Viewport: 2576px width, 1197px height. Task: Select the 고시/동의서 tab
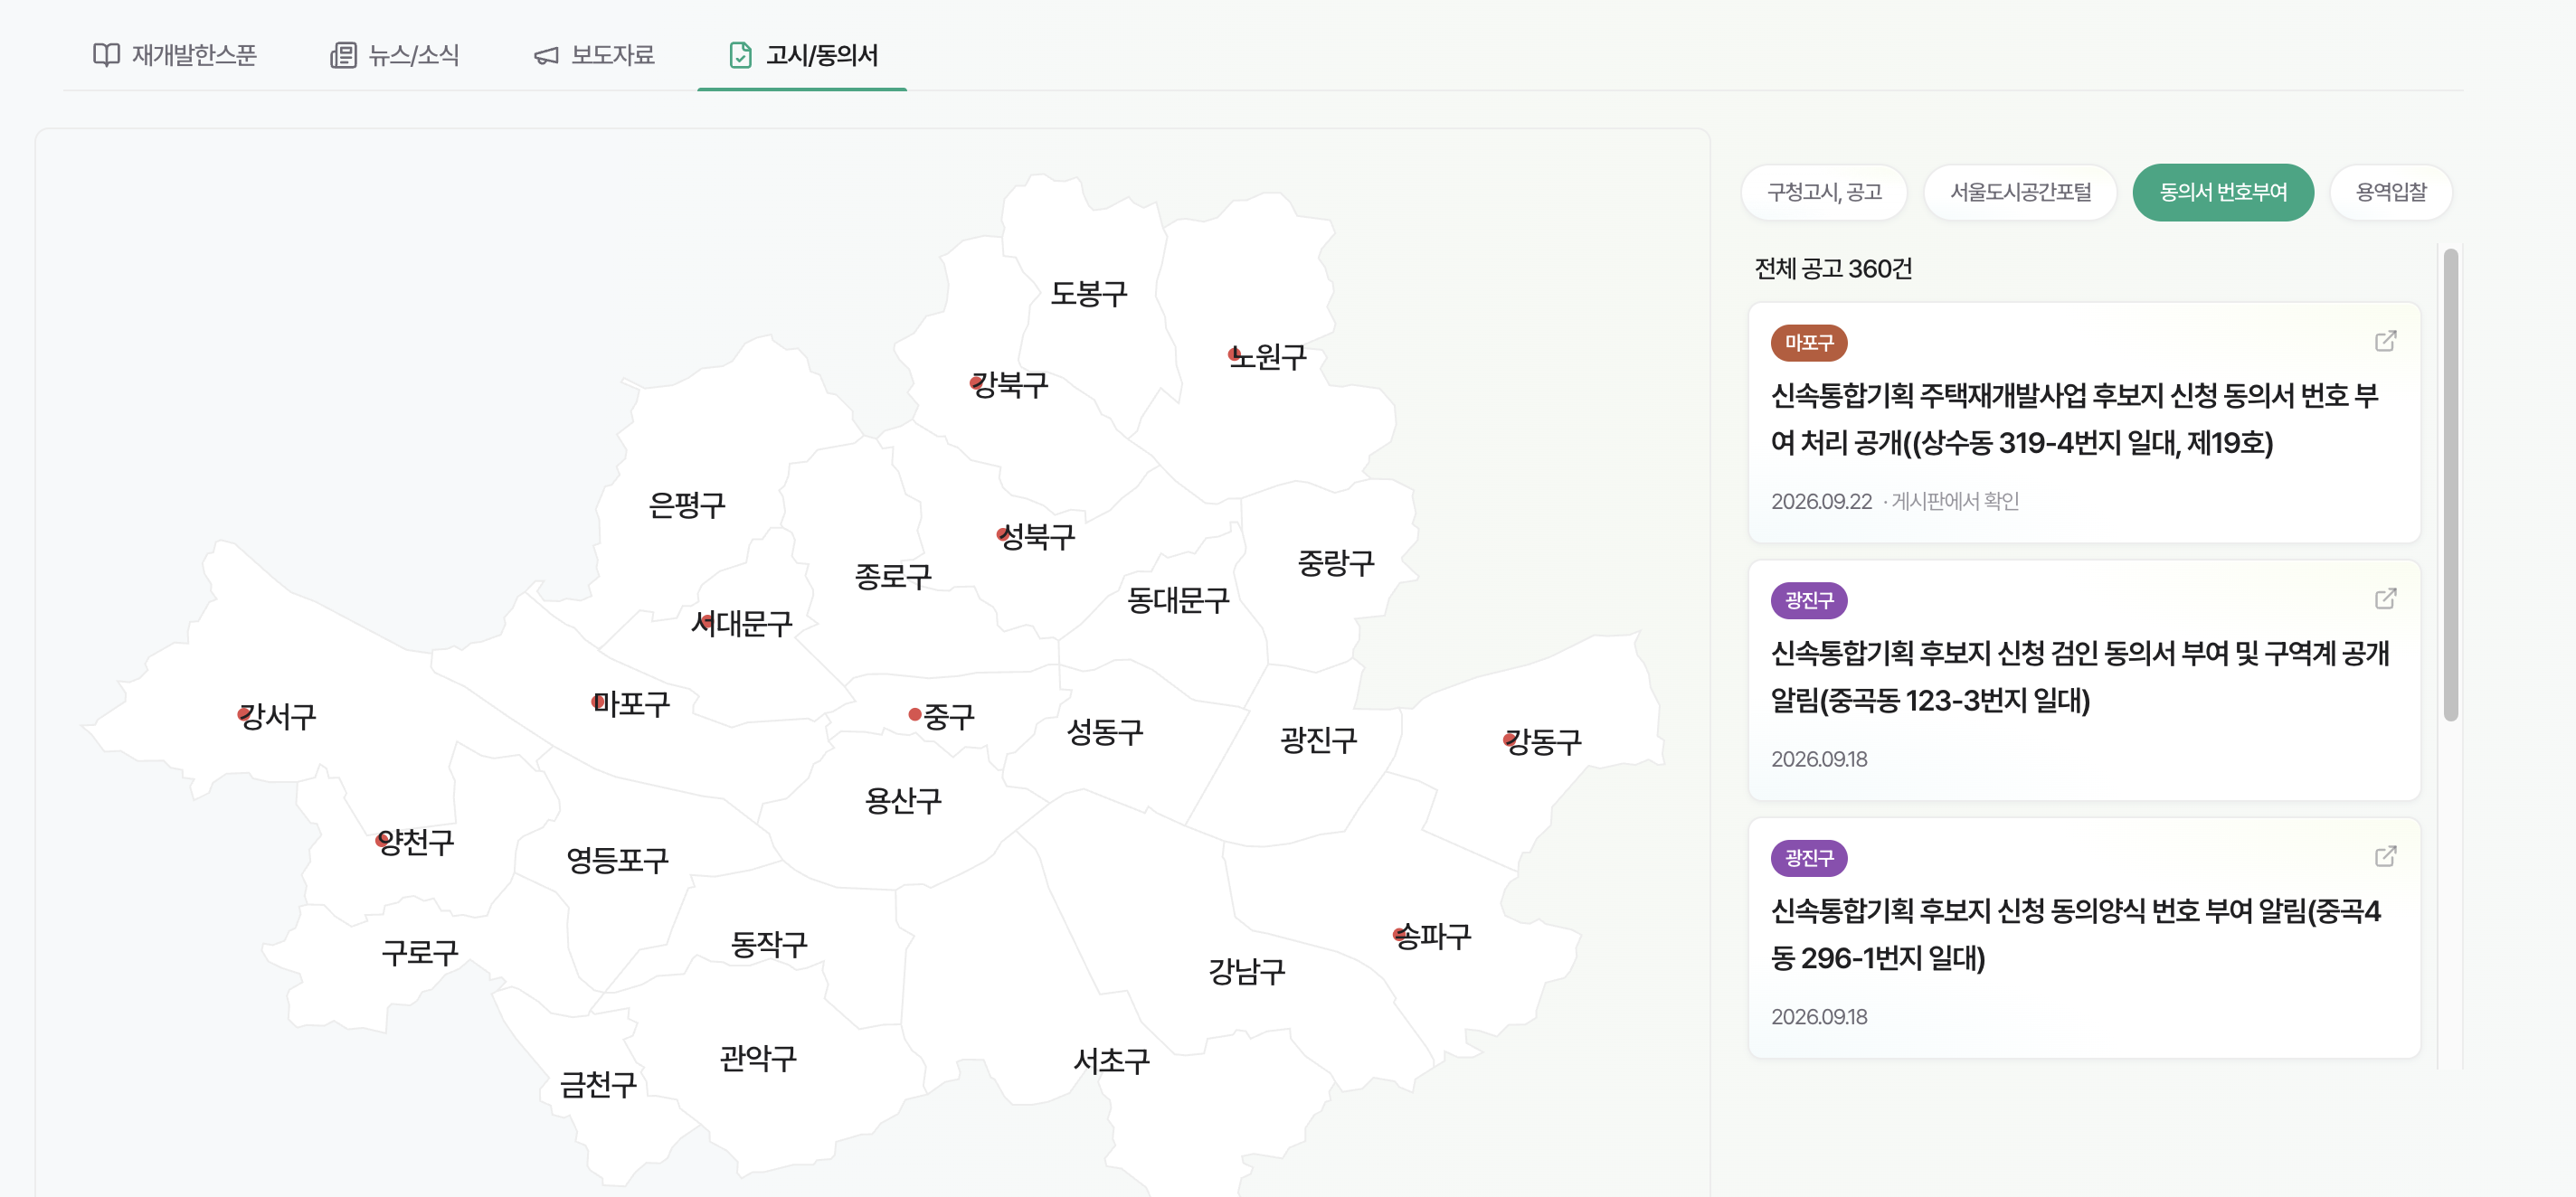[803, 55]
